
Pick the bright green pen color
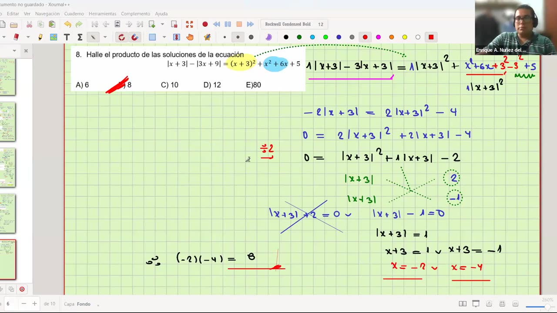tap(325, 37)
